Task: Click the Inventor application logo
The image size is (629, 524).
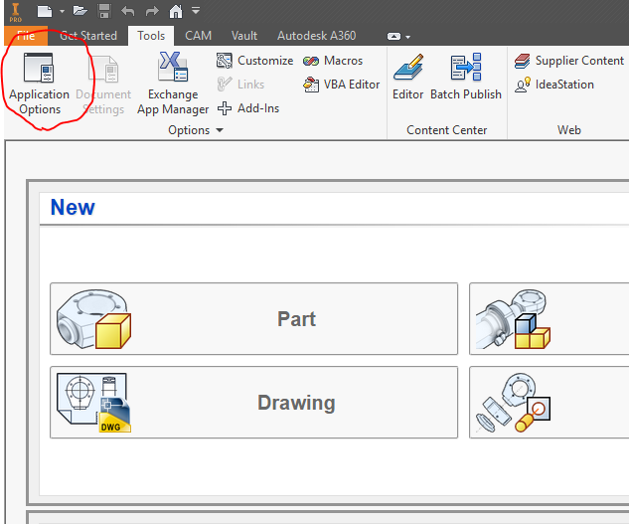Action: click(x=15, y=12)
